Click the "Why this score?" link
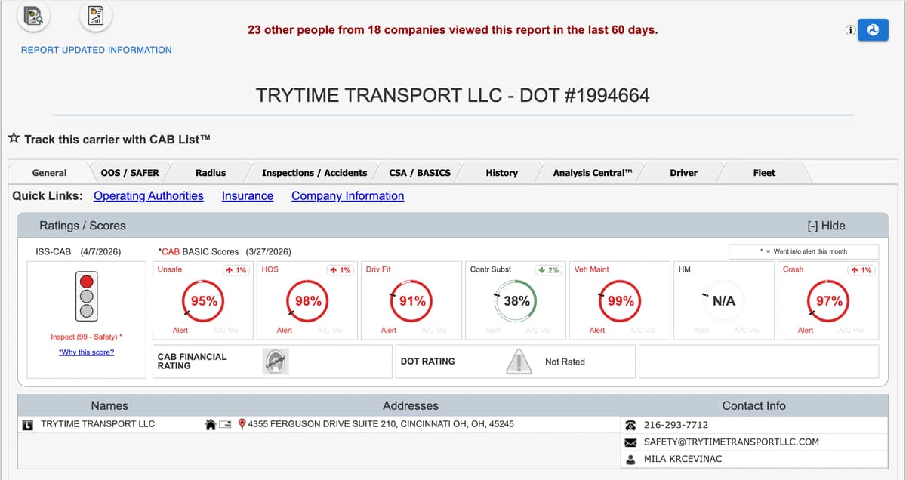Image resolution: width=906 pixels, height=480 pixels. (86, 352)
